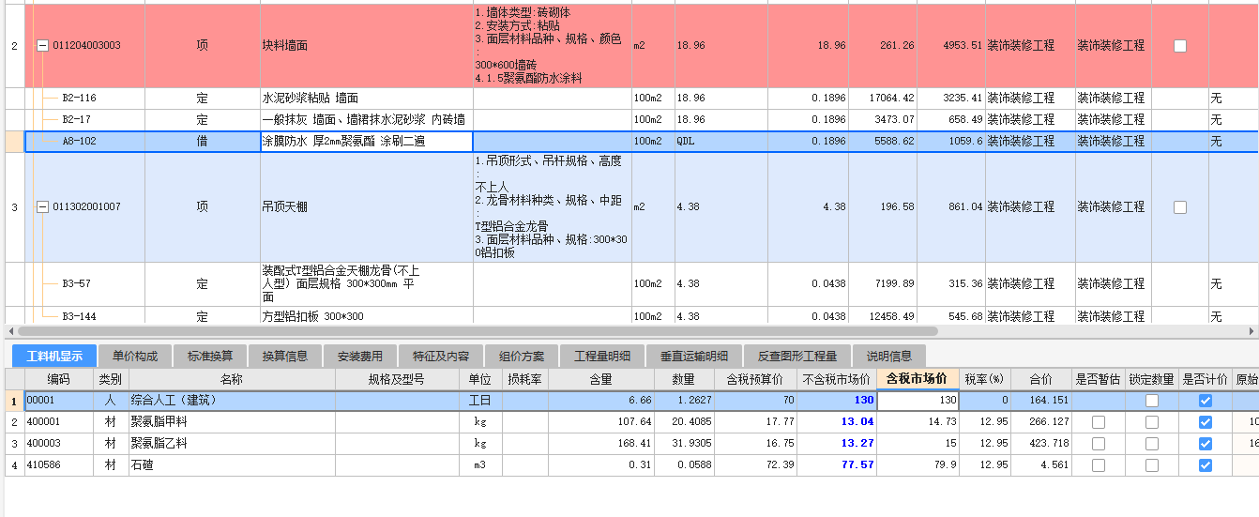Toggle 锁定数量 for 综合人工（建筑）
The width and height of the screenshot is (1259, 517).
(1152, 401)
